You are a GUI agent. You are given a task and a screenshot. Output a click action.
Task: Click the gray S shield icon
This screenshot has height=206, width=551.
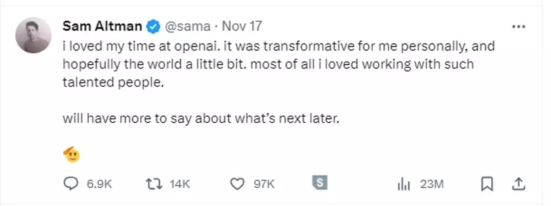(x=320, y=183)
